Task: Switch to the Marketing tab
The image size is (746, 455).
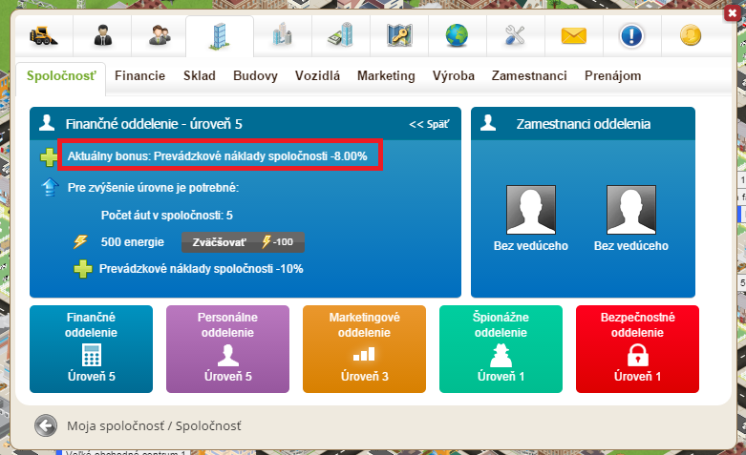Action: [x=386, y=76]
